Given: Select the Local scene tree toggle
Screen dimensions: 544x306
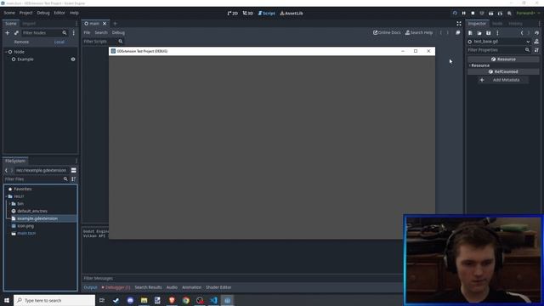Looking at the screenshot, I should coord(59,42).
